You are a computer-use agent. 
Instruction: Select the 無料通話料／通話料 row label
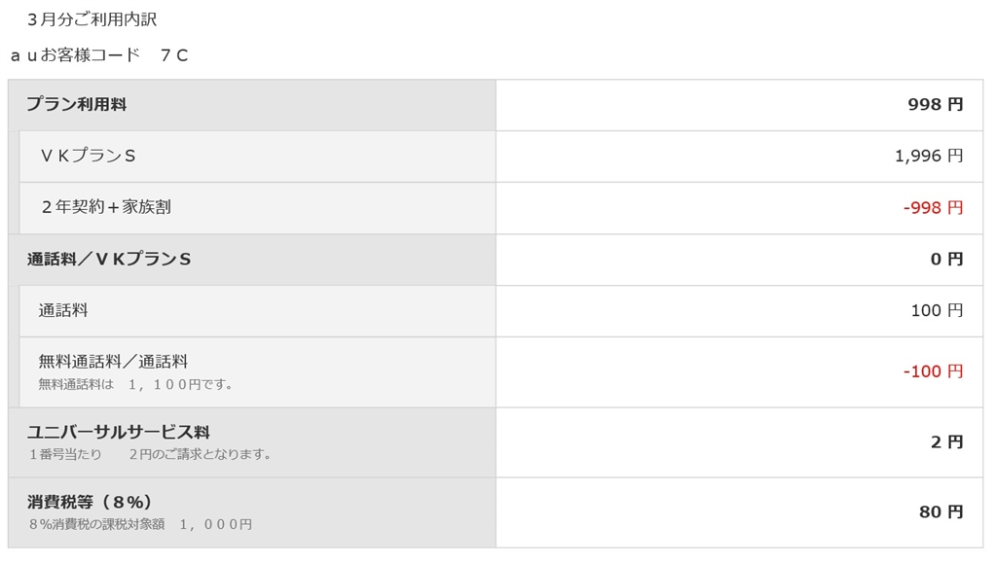(x=113, y=362)
